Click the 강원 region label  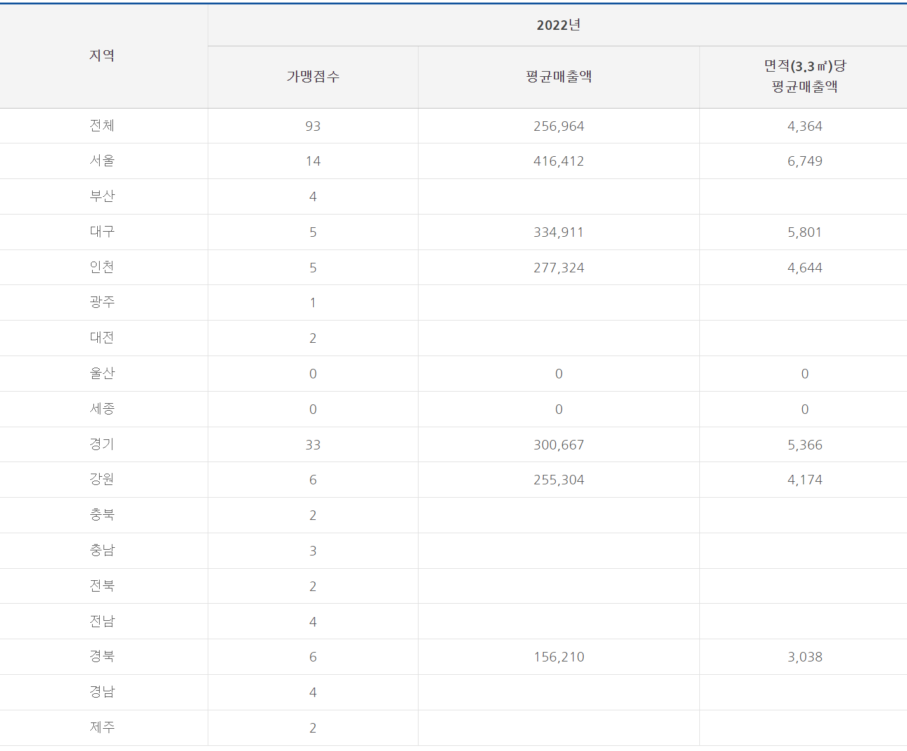coord(102,479)
